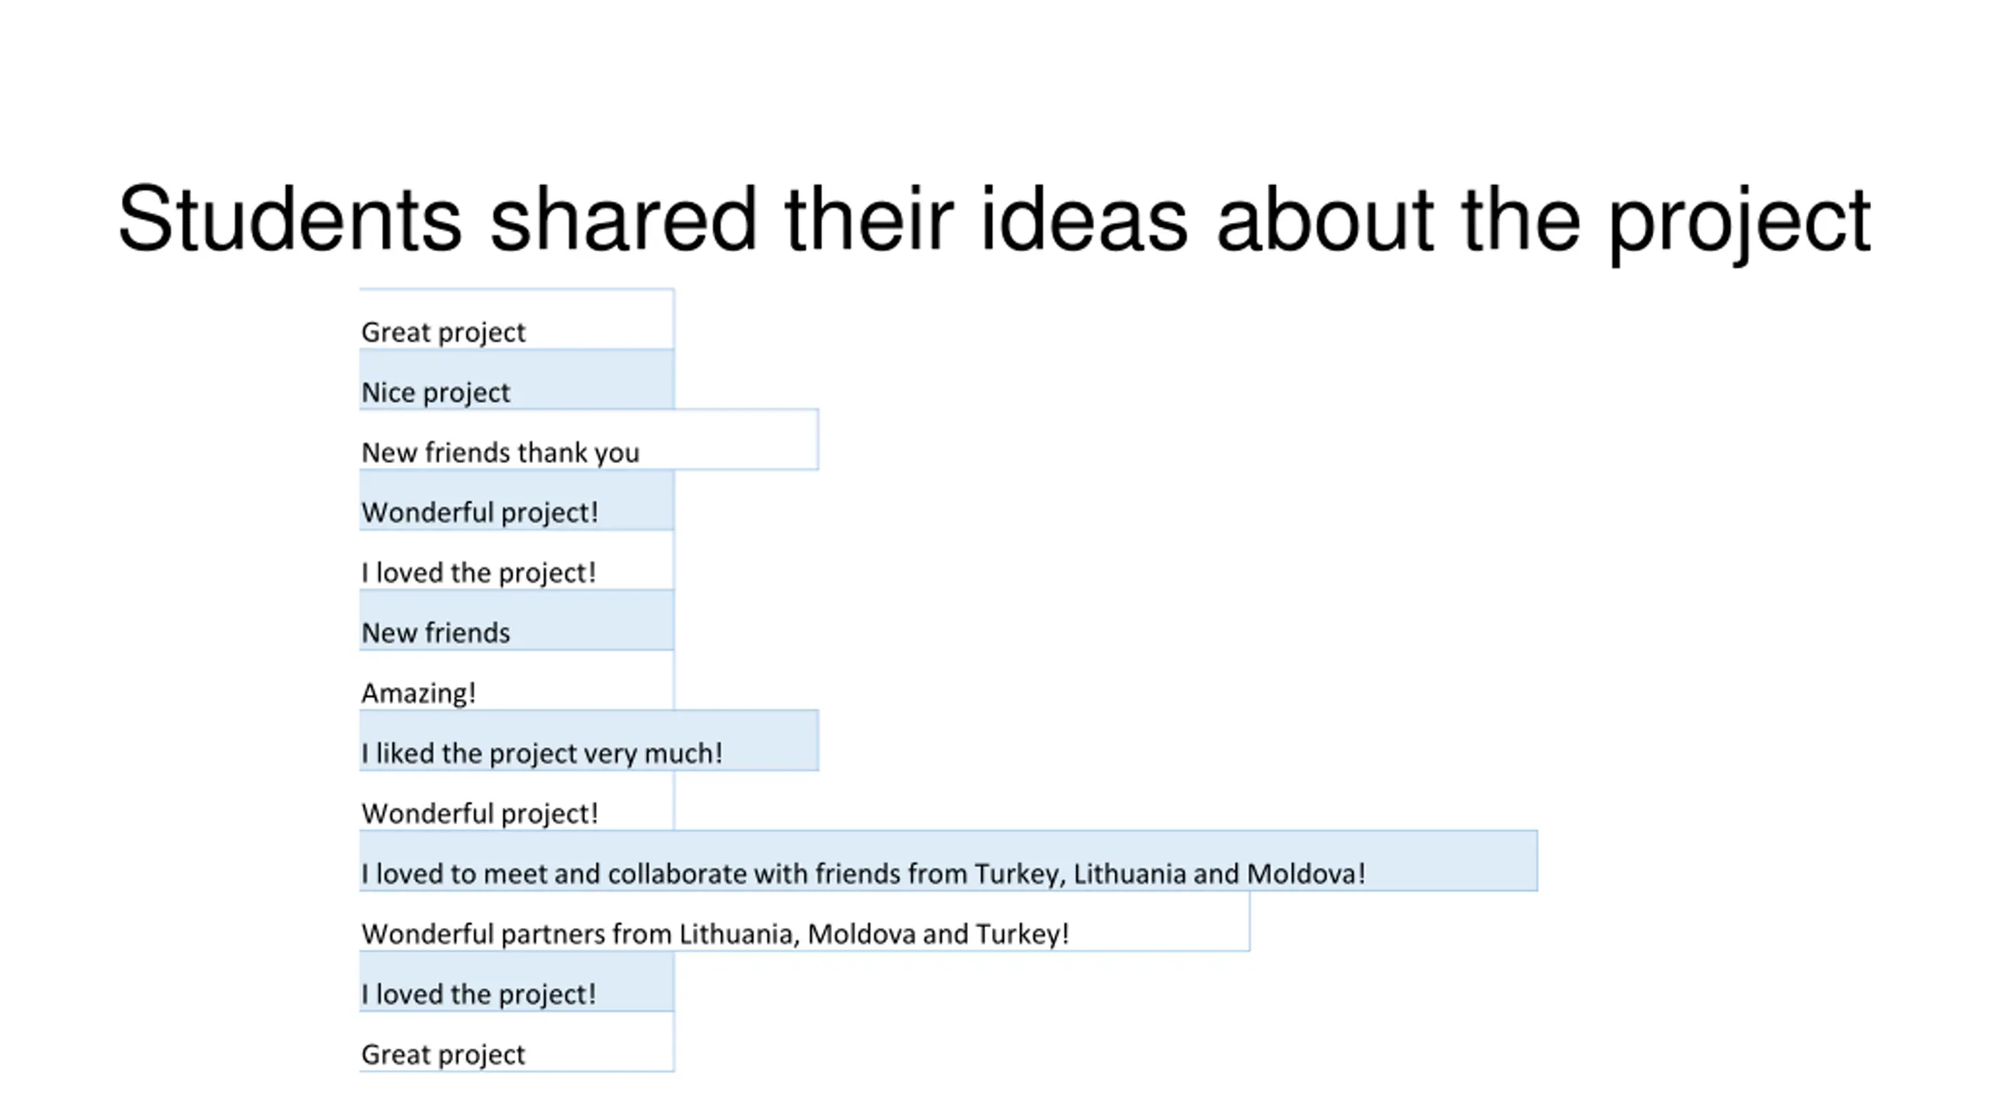Select the topmost 'Great project' response row
This screenshot has width=1989, height=1119.
coord(517,319)
